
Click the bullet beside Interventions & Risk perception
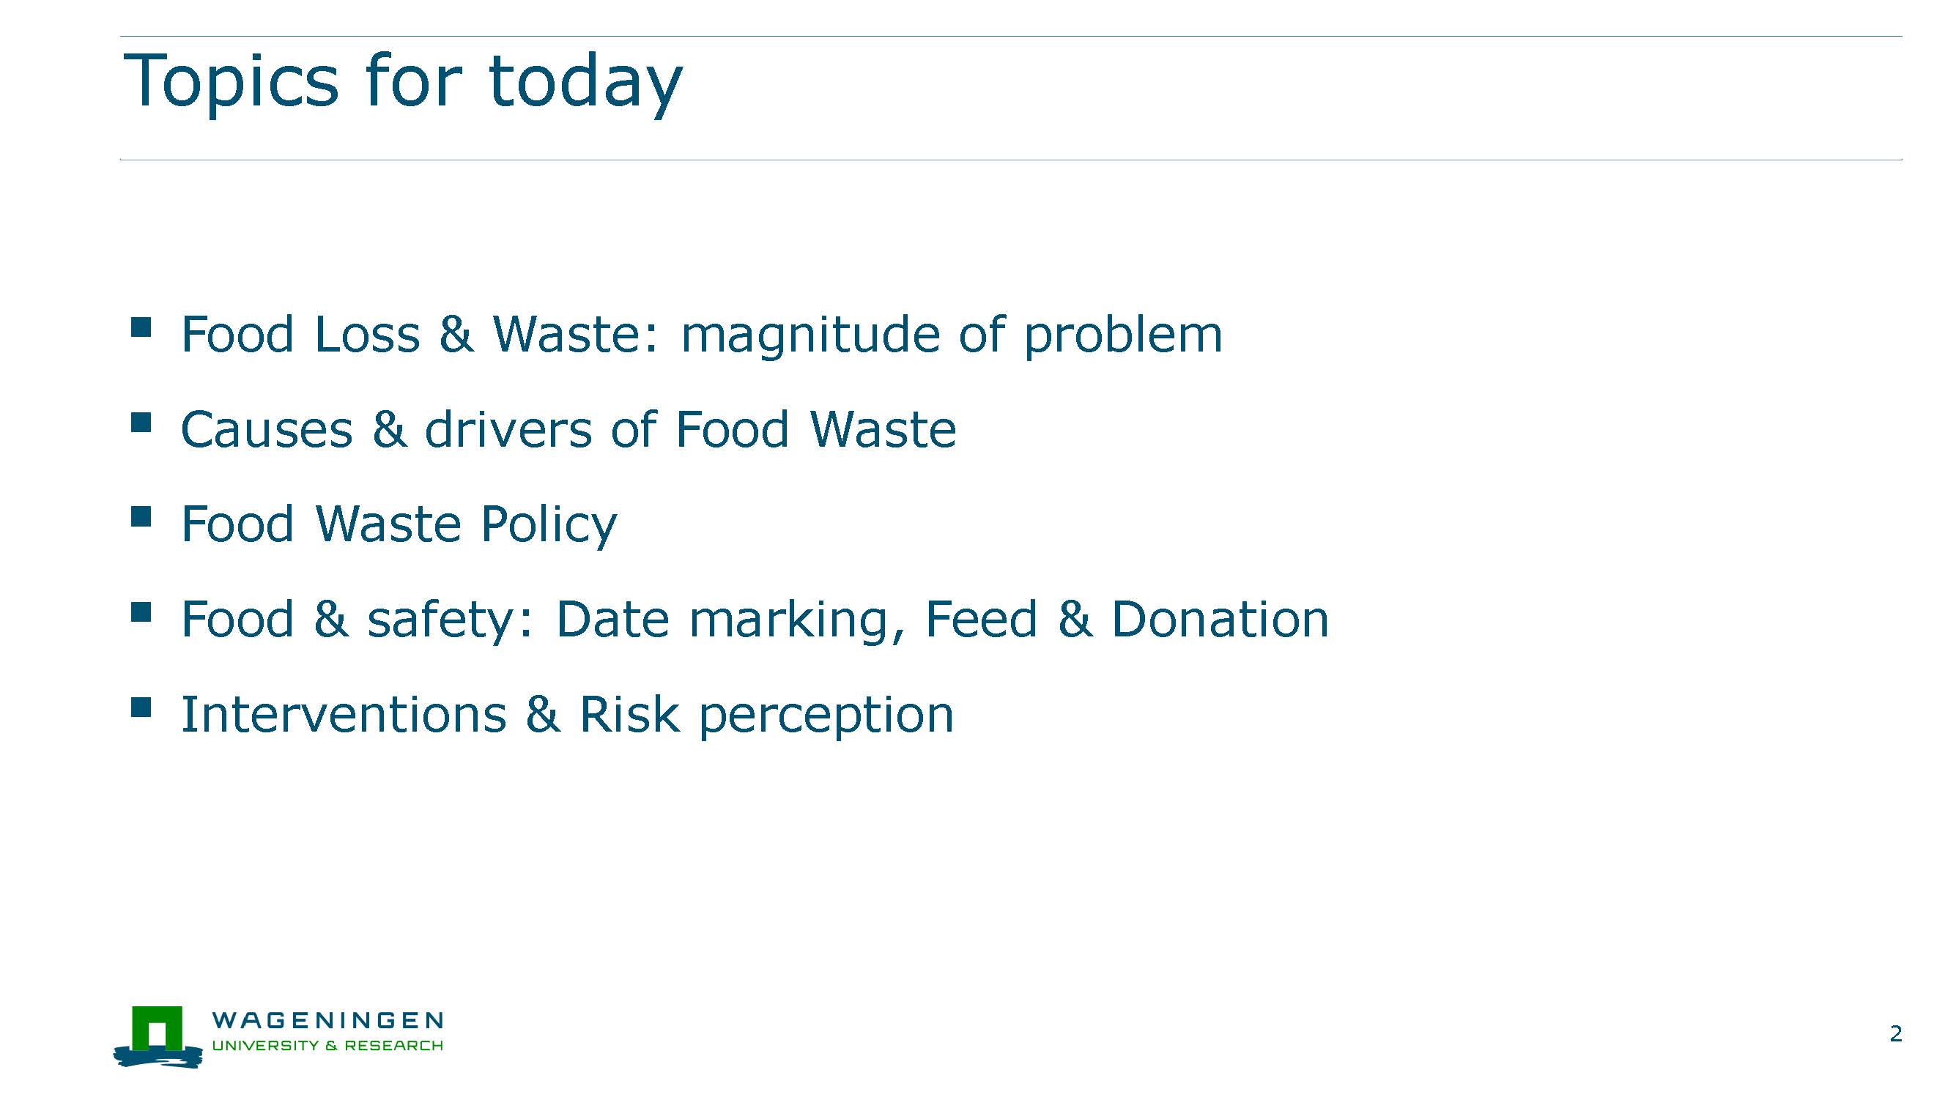[x=141, y=707]
